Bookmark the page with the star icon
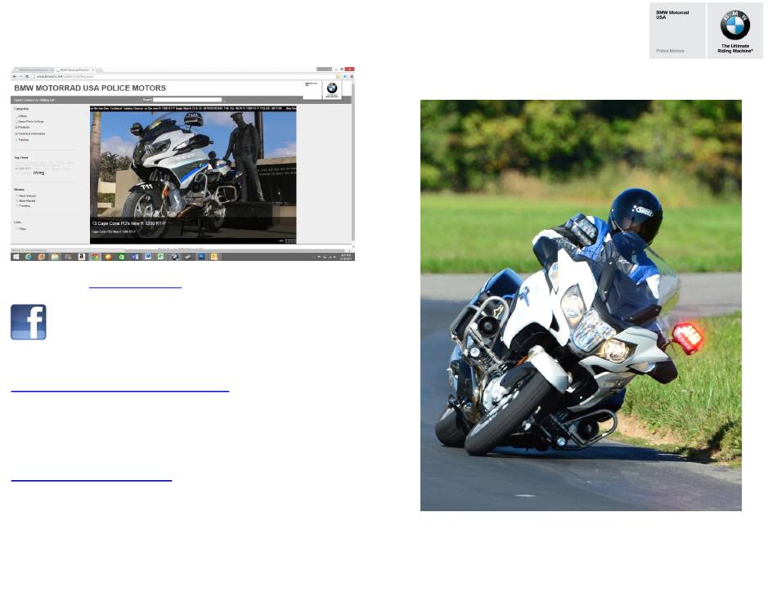 [339, 76]
